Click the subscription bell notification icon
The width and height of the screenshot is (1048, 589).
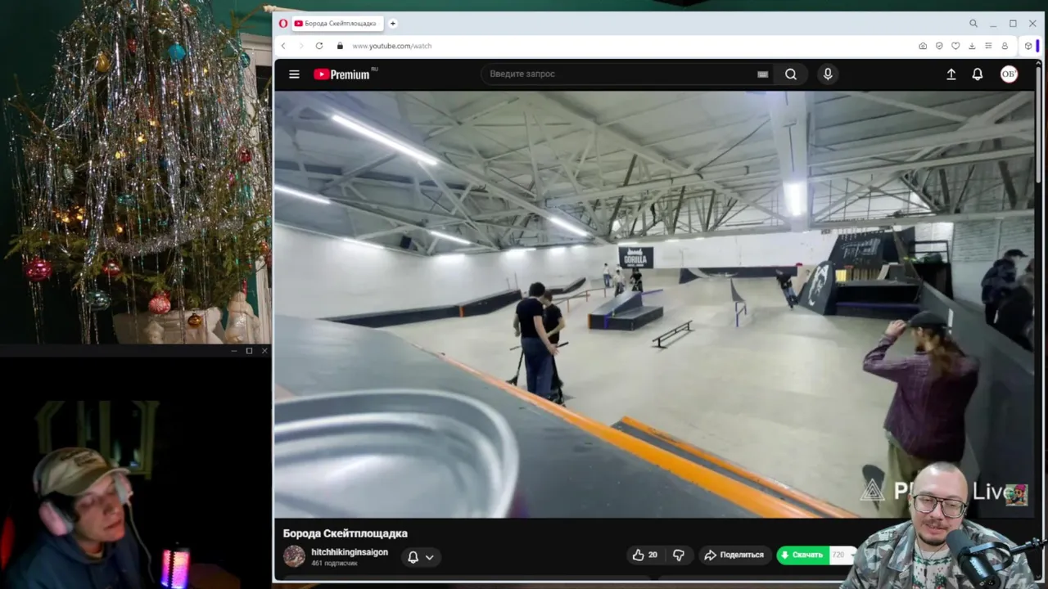pos(413,557)
